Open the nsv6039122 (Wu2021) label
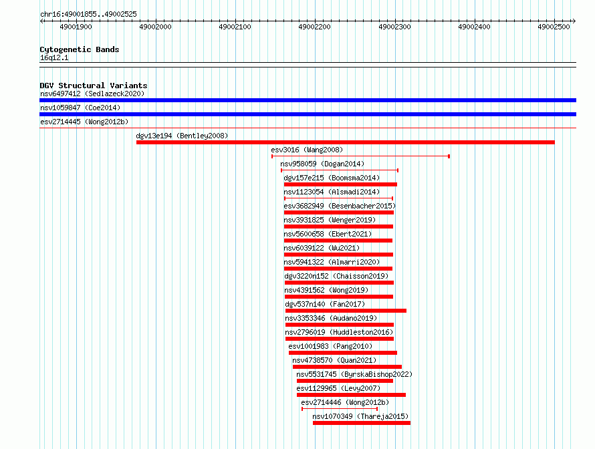Image resolution: width=595 pixels, height=449 pixels. 322,248
